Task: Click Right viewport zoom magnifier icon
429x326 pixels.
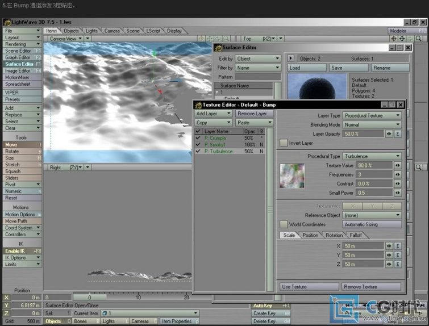Action: [x=418, y=167]
